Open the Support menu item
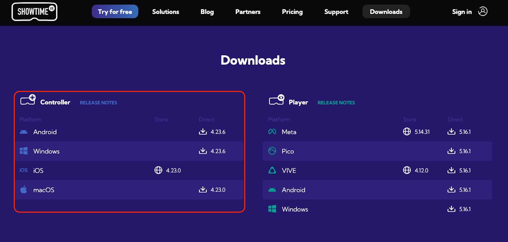The image size is (508, 242). [336, 12]
